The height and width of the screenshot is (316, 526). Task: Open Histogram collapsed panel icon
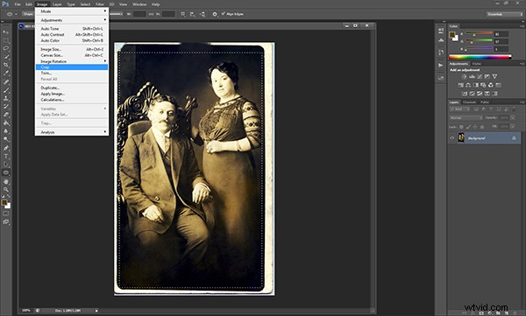(x=441, y=40)
